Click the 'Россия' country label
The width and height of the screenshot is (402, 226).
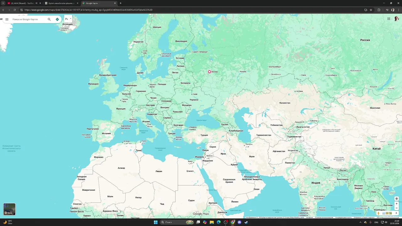pyautogui.click(x=365, y=40)
